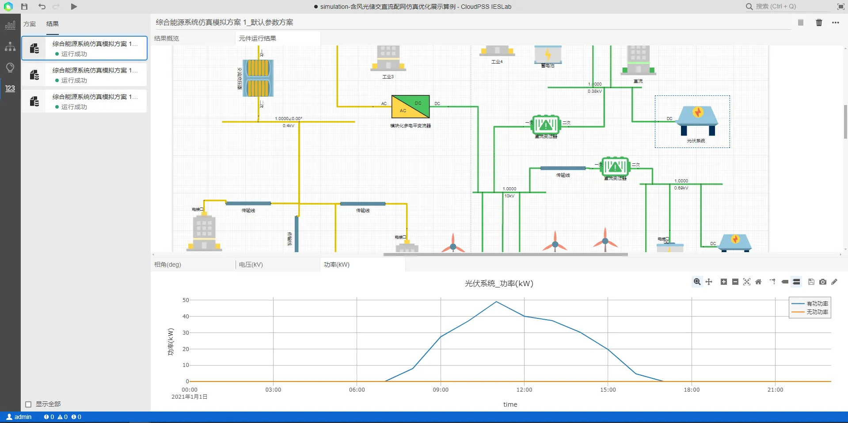Open the three-dot more options menu
The width and height of the screenshot is (848, 423).
(835, 23)
